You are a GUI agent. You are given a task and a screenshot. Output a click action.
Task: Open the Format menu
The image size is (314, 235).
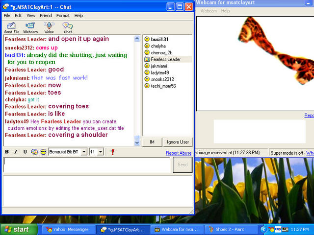point(63,16)
